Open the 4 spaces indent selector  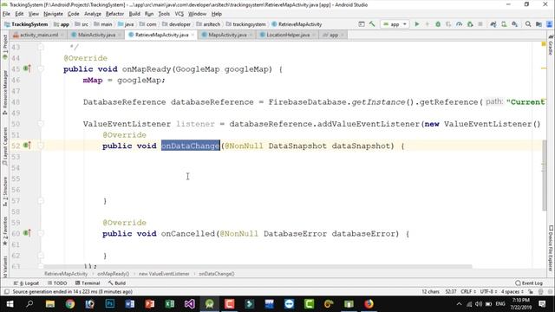coord(512,292)
